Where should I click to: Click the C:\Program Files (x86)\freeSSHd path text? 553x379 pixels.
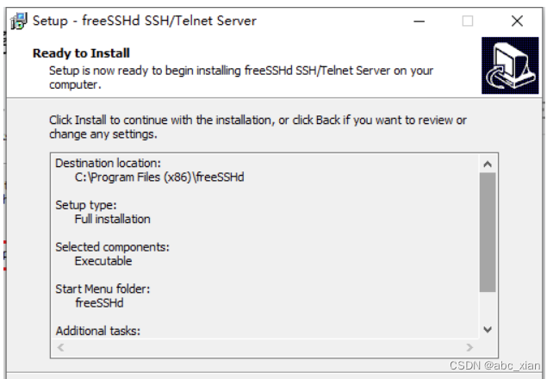click(x=160, y=177)
